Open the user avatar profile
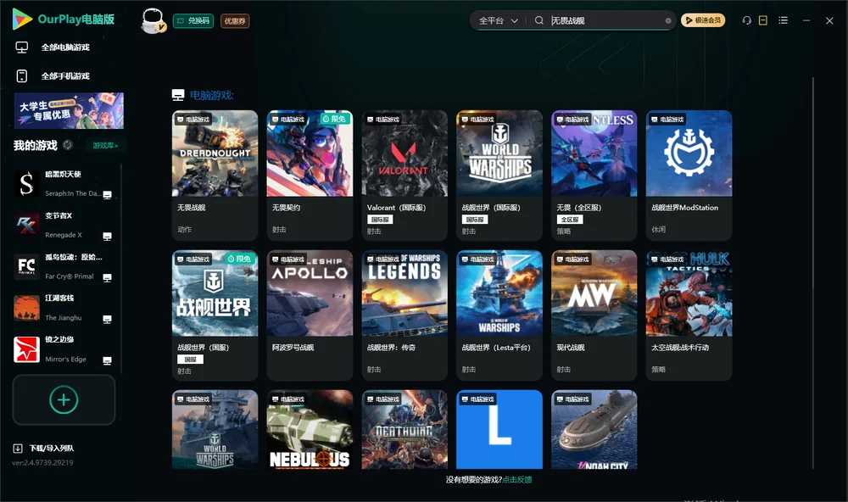Viewport: 848px width, 502px height. point(153,20)
